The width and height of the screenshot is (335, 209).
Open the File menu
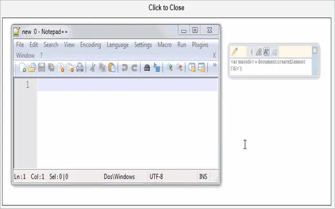click(20, 45)
